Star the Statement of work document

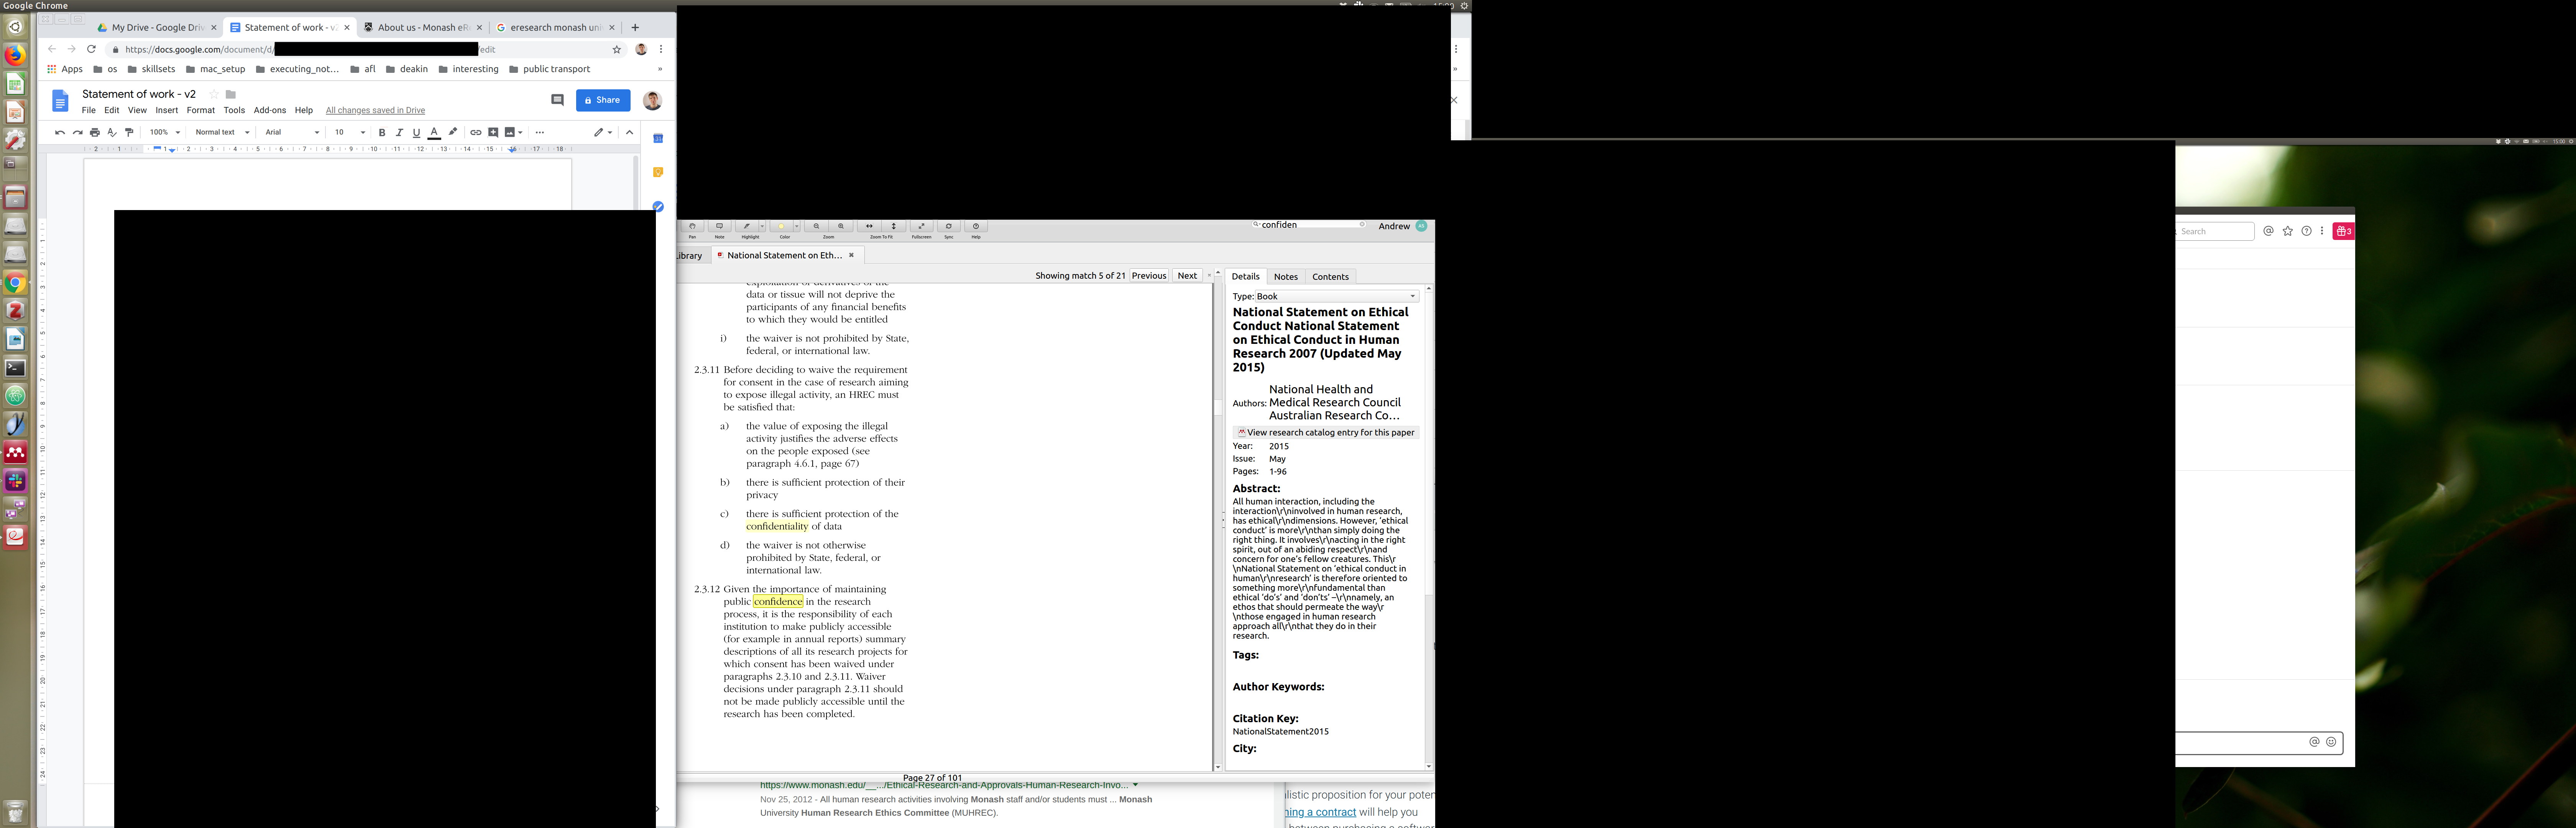click(x=214, y=94)
